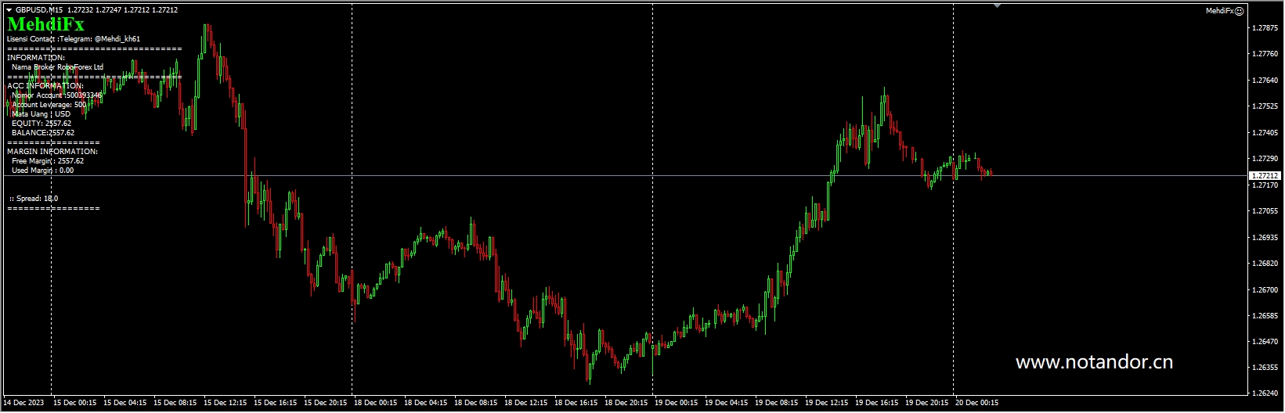Click the Nama Broker RoboForex Ltd line
Screen dimensions: 1285x413
coord(57,67)
